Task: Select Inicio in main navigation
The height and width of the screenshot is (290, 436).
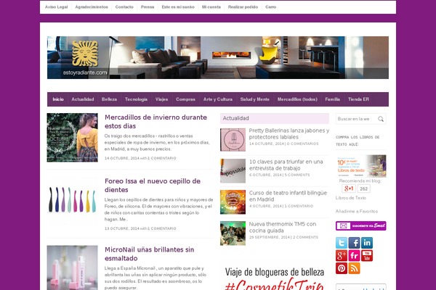Action: [x=58, y=99]
